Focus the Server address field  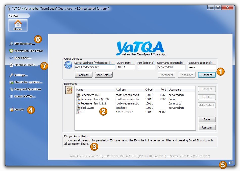click(94, 67)
